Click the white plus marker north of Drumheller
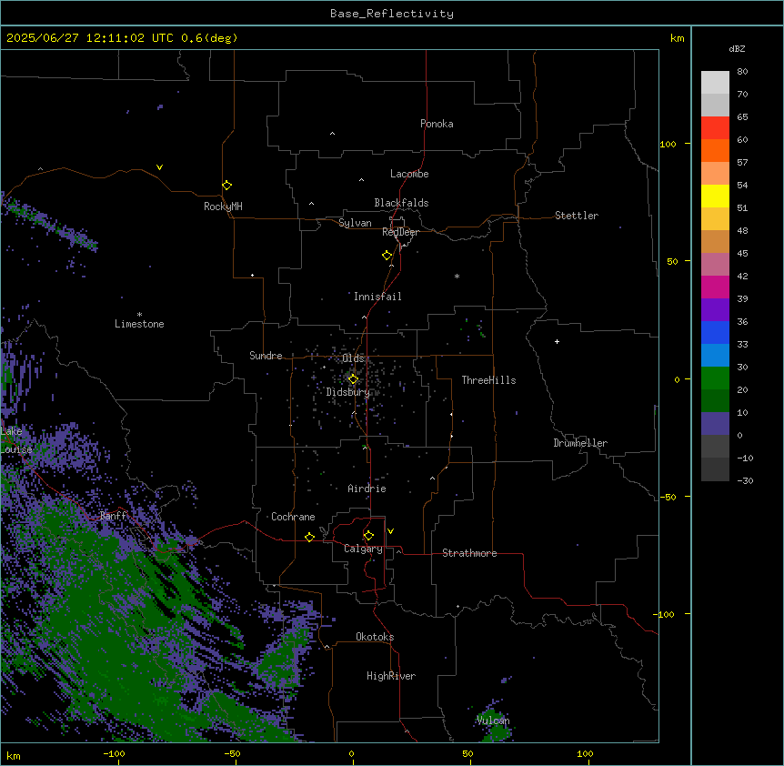 [x=557, y=341]
